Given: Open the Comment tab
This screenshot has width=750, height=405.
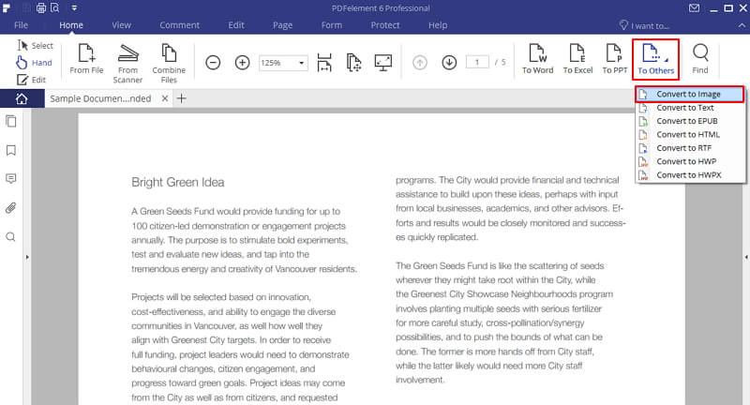Looking at the screenshot, I should click(180, 25).
